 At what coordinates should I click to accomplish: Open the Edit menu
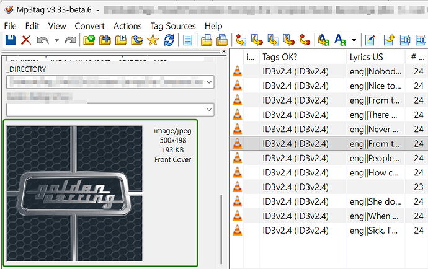point(32,26)
